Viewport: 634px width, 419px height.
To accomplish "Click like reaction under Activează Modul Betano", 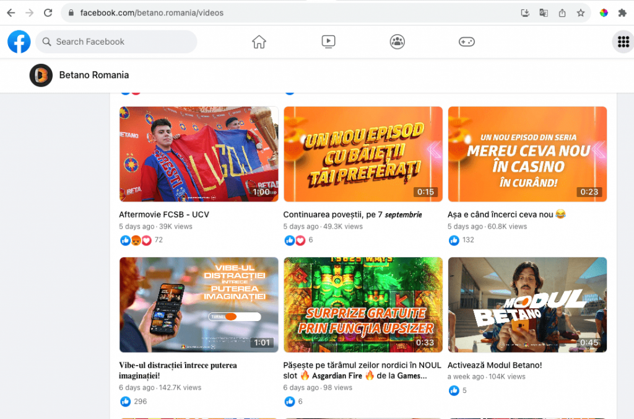I will (x=454, y=390).
